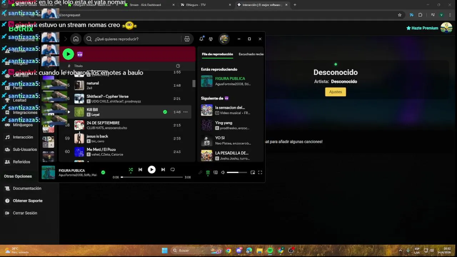This screenshot has height=257, width=457.
Task: Play the playlist with green play button
Action: pyautogui.click(x=68, y=54)
